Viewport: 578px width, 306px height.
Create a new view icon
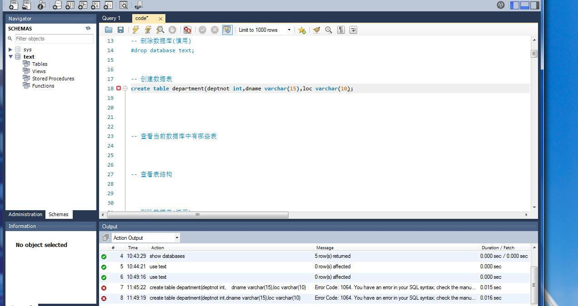[x=83, y=5]
